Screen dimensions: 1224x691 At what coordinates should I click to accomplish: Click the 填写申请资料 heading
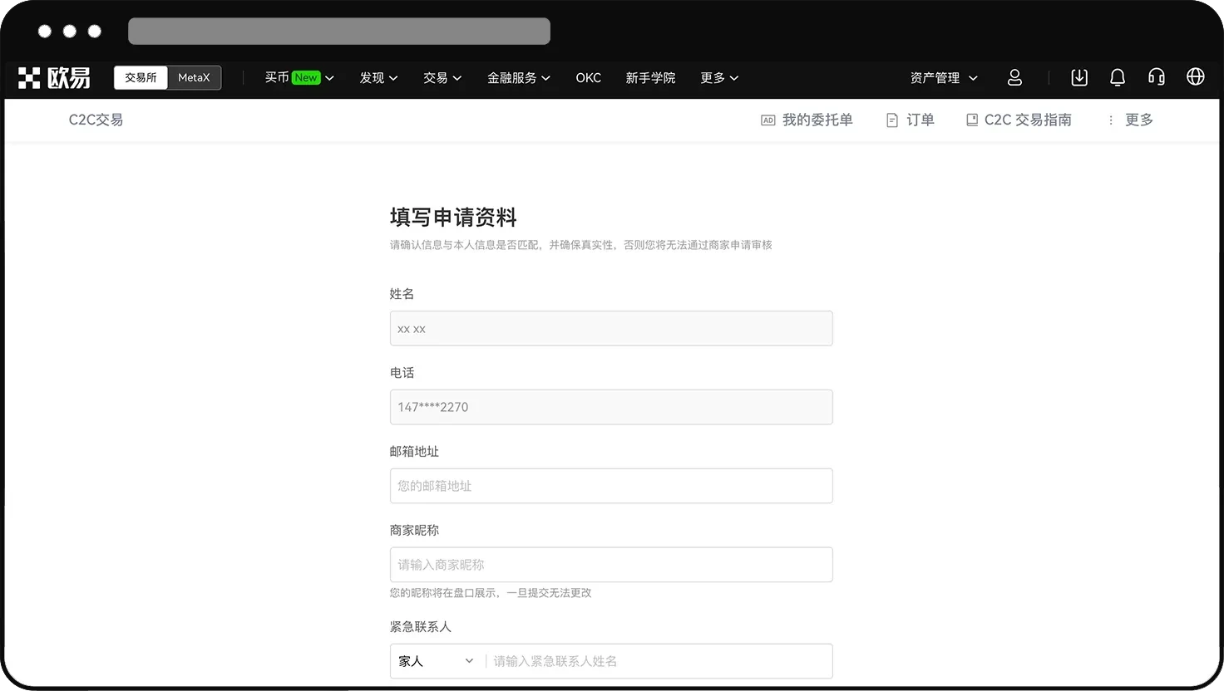(453, 218)
